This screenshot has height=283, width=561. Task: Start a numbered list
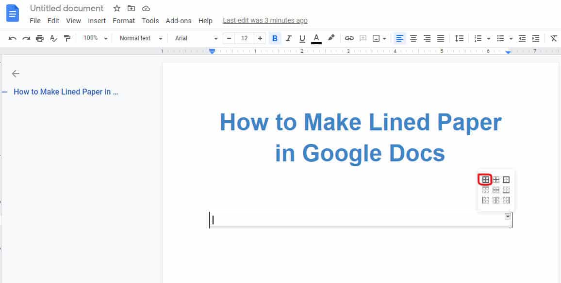(478, 38)
